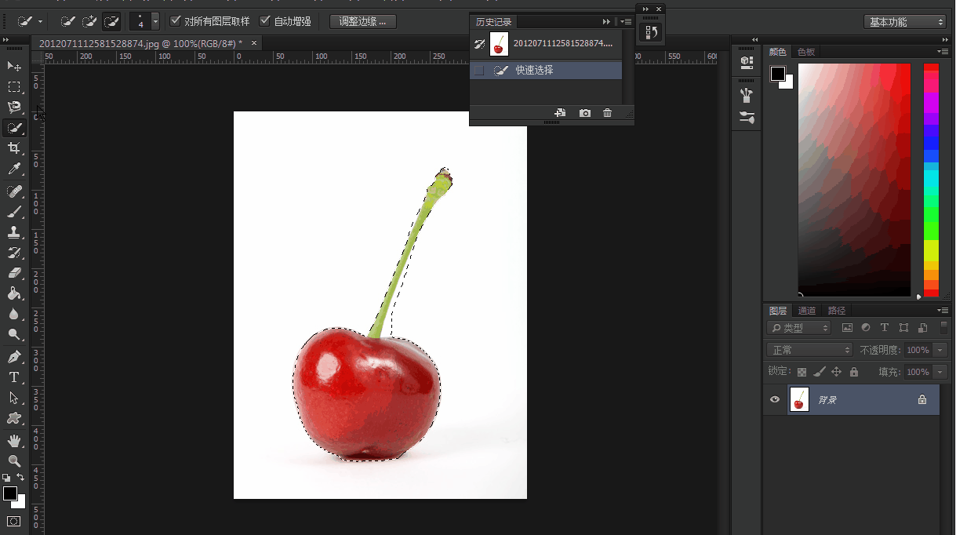This screenshot has width=956, height=535.
Task: Select the Hand tool
Action: (x=14, y=440)
